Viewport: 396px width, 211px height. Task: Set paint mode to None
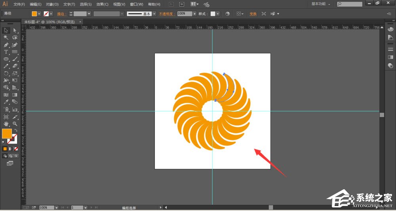(x=16, y=149)
